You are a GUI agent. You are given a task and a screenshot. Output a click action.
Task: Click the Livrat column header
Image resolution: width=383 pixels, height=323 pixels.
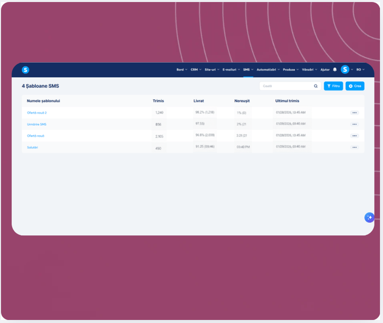tap(199, 101)
